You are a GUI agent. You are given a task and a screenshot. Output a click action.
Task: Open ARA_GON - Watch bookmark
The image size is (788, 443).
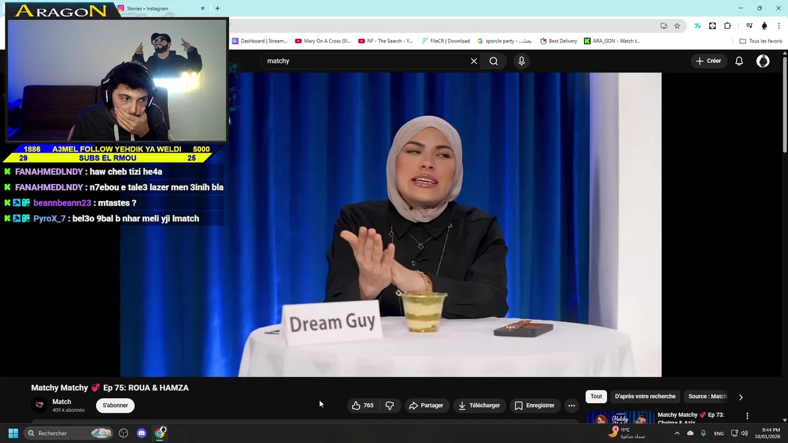(x=612, y=41)
